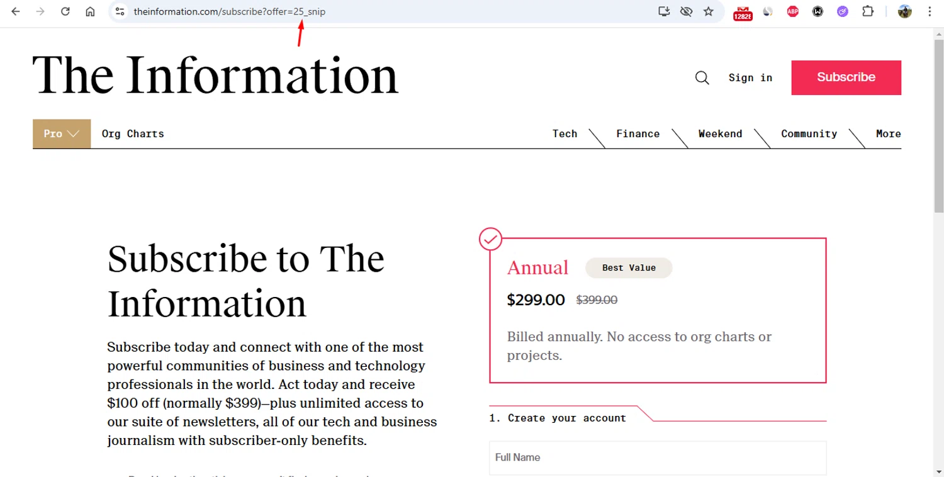Expand the Pro dropdown menu
Screen dimensions: 944x477
(62, 134)
